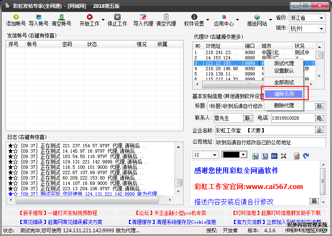
Task: Click the 电 button beside phone field
Action: click(x=319, y=118)
